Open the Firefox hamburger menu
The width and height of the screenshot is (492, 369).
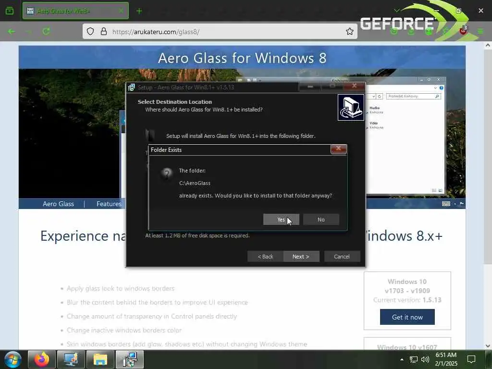pyautogui.click(x=480, y=31)
